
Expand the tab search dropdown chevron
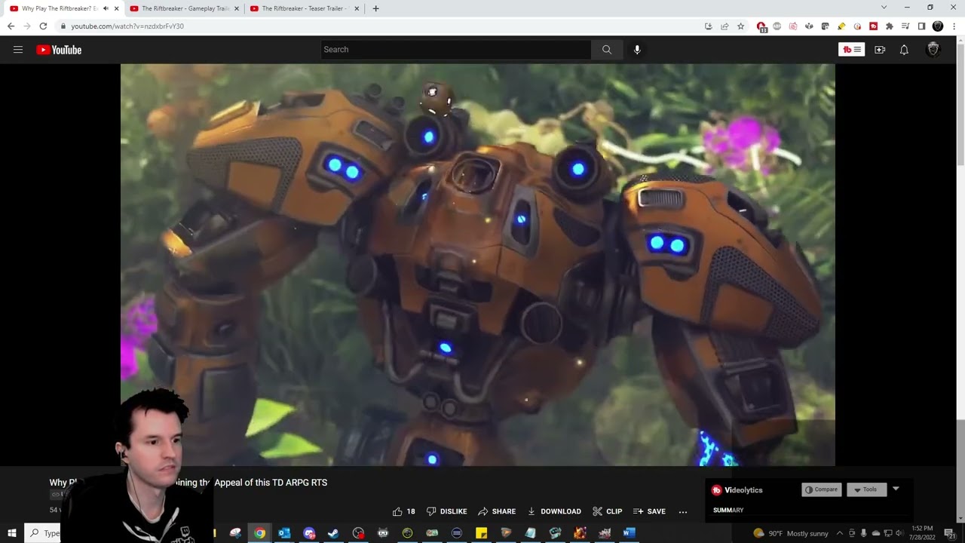[x=884, y=8]
